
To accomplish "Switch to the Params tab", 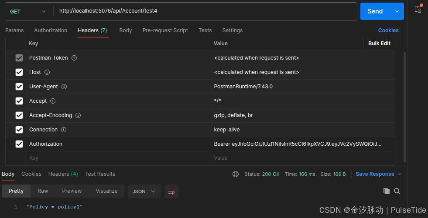I will coord(14,30).
